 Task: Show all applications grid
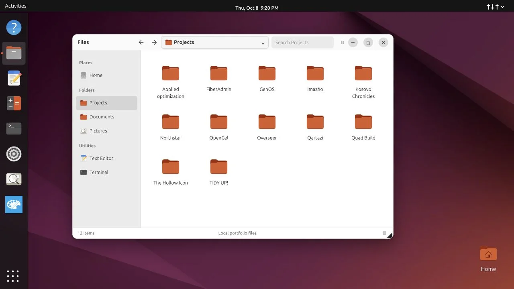tap(13, 276)
